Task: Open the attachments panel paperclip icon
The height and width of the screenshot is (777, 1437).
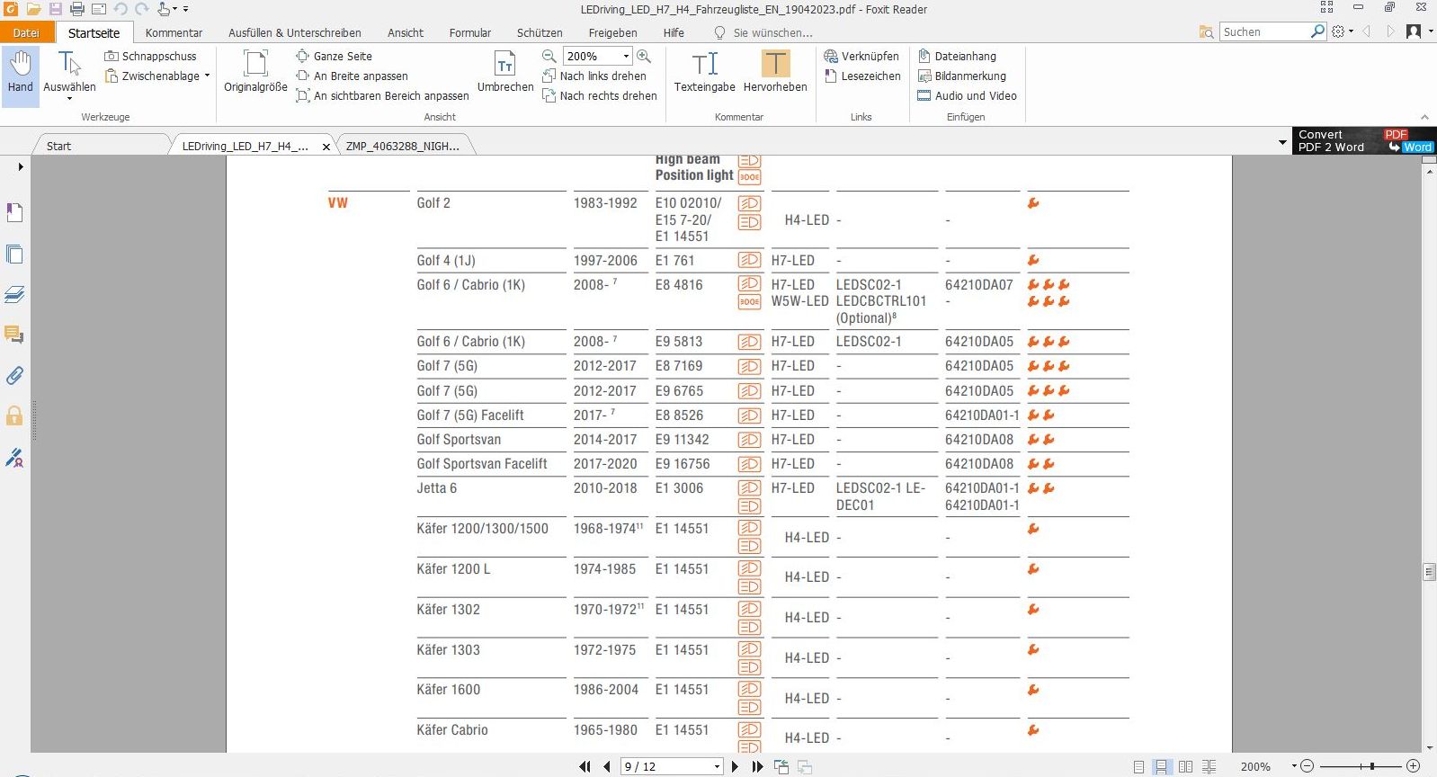Action: click(14, 376)
